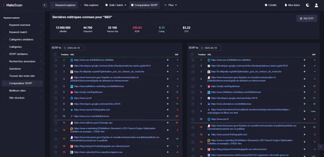
Task: Click help icon next to Keyword overview
Action: click(41, 25)
